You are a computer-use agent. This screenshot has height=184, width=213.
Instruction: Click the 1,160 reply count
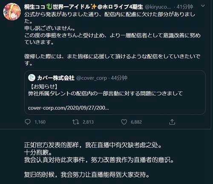pos(40,122)
